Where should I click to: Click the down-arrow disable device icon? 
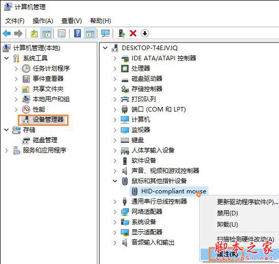pyautogui.click(x=145, y=33)
